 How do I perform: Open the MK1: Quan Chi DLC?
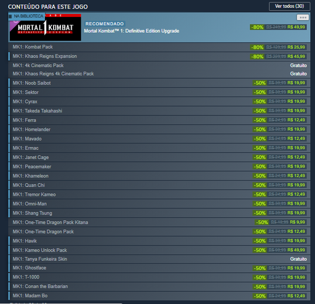(x=159, y=185)
